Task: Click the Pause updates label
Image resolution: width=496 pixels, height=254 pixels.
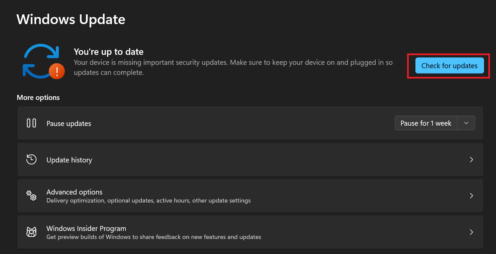Action: (x=69, y=124)
